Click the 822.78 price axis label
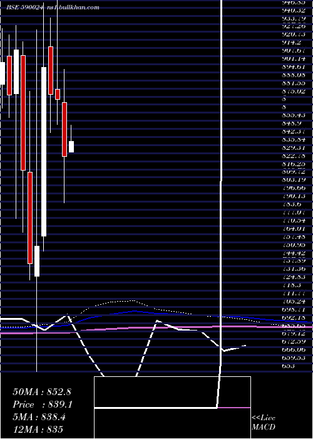The width and height of the screenshot is (313, 439). coord(294,156)
